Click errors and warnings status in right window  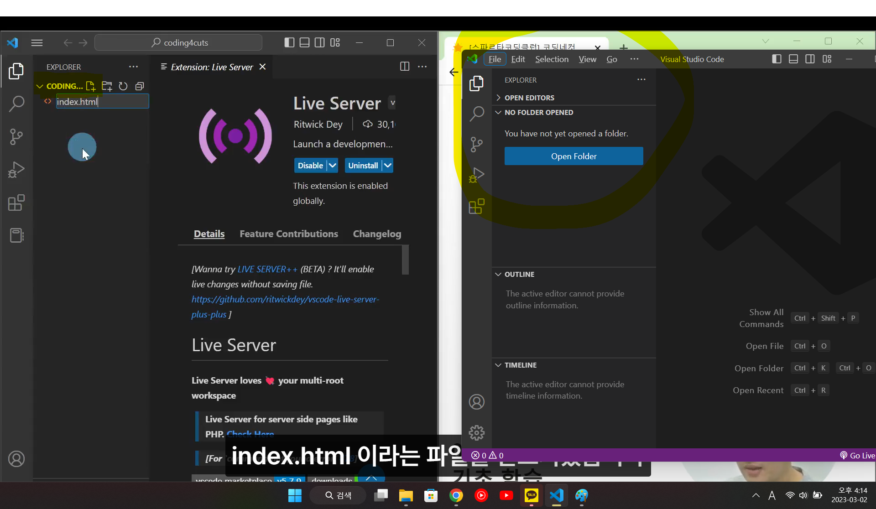click(x=487, y=455)
